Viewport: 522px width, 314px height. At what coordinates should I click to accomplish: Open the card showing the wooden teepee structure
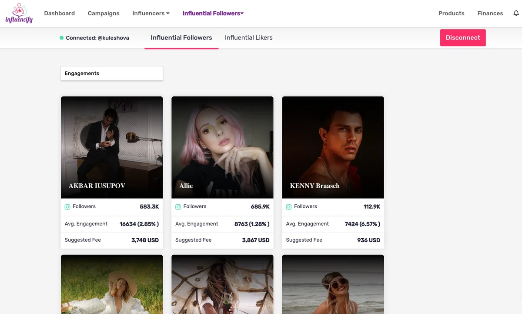222,284
